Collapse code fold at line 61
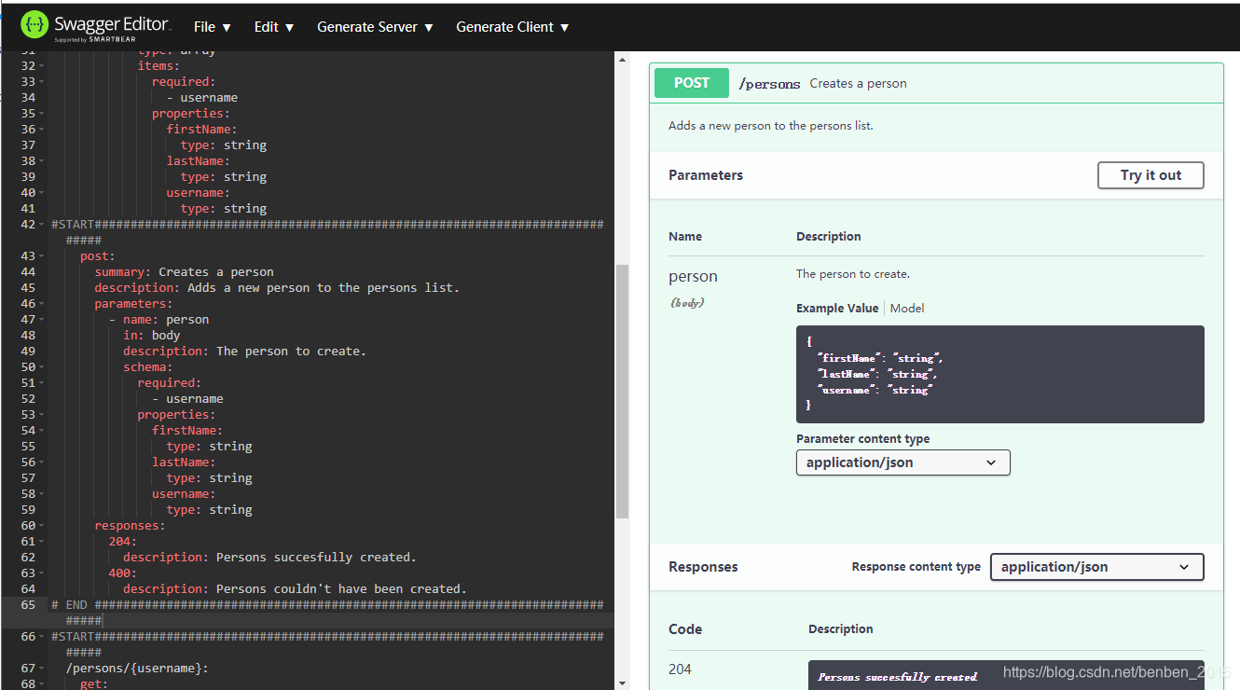The height and width of the screenshot is (690, 1240). coord(42,541)
